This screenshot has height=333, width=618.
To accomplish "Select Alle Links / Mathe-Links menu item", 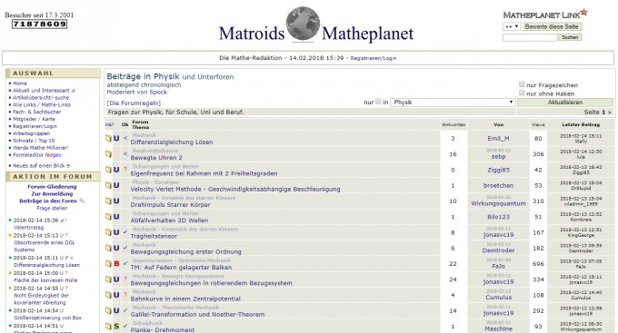I will [42, 104].
